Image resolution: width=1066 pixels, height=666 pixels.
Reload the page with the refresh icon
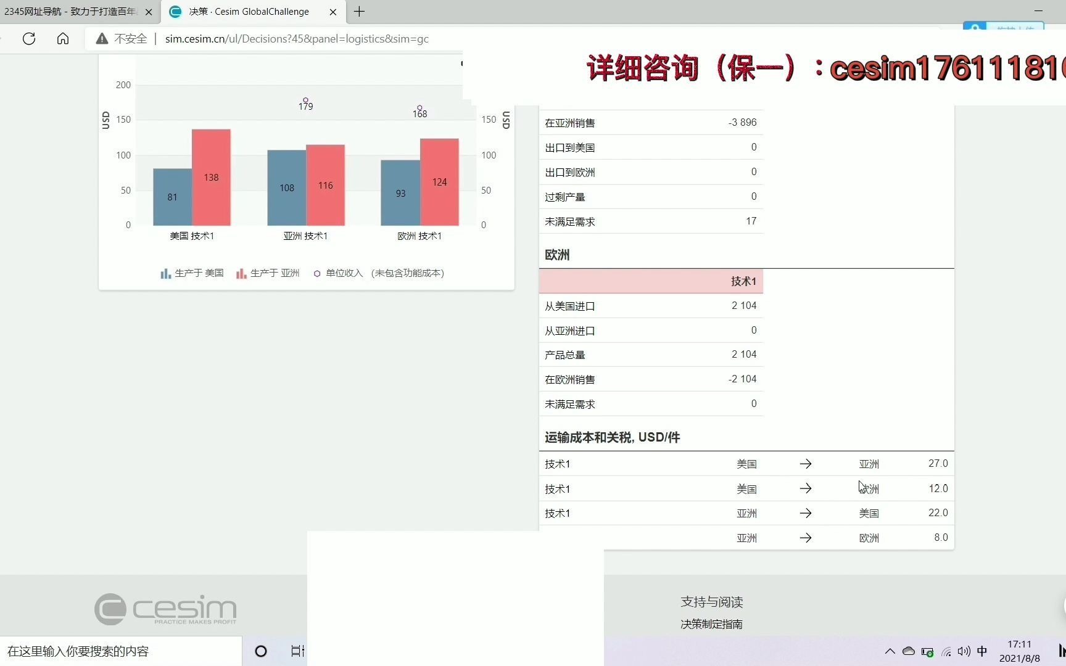click(x=29, y=39)
